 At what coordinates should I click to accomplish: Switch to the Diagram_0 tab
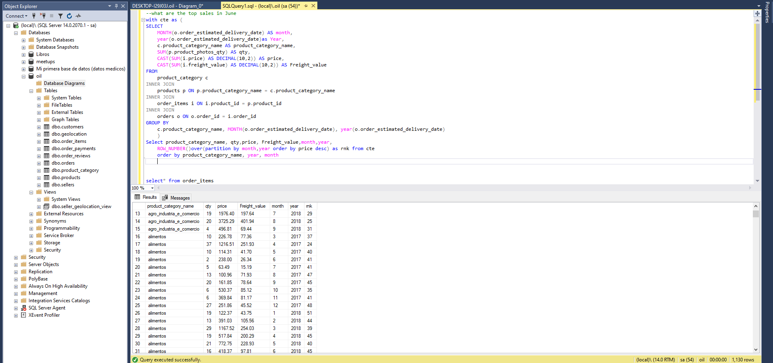168,6
